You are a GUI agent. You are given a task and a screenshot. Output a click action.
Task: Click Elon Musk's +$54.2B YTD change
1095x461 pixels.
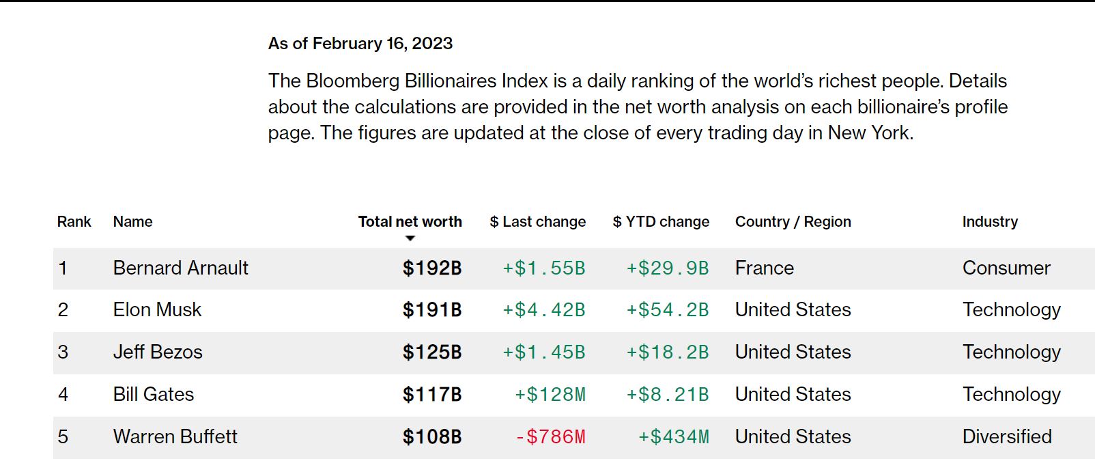pyautogui.click(x=667, y=309)
